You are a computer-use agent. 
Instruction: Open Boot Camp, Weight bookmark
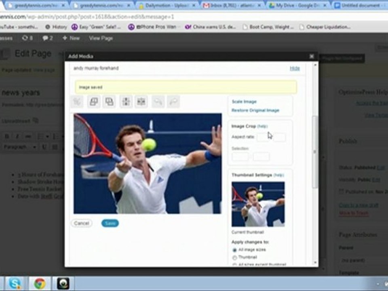point(268,27)
